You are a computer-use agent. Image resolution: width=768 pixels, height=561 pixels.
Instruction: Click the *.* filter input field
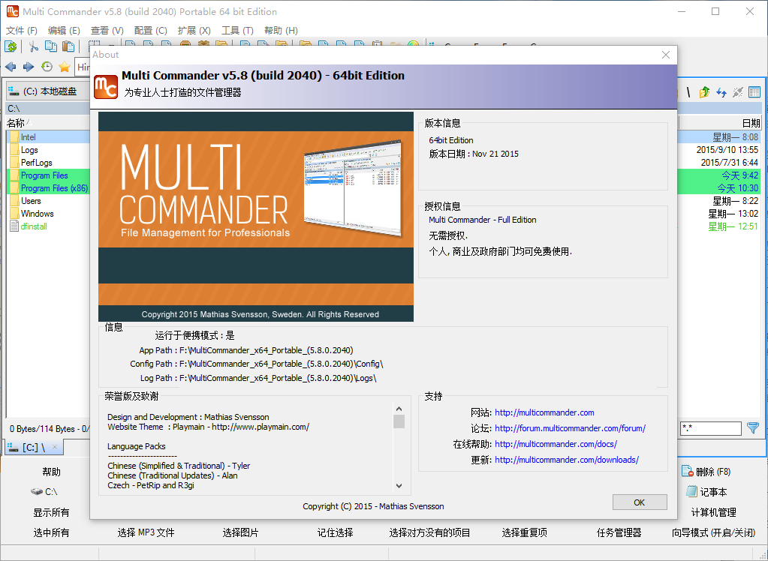point(710,428)
